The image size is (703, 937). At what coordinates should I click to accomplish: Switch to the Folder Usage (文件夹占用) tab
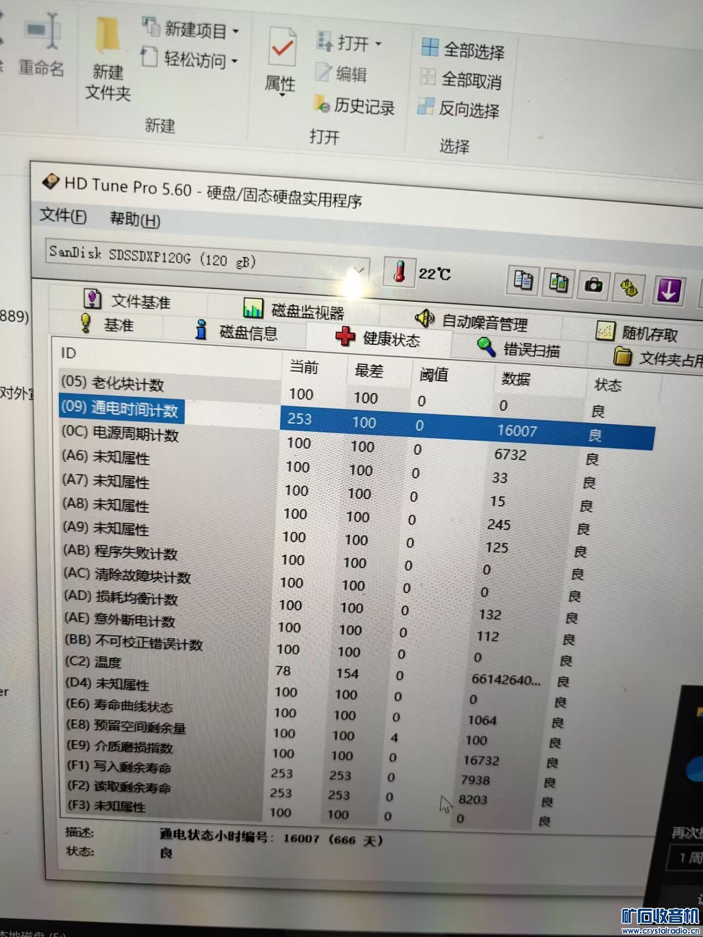click(657, 359)
